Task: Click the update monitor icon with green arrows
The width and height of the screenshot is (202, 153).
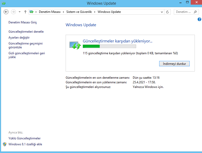Action: [75, 45]
